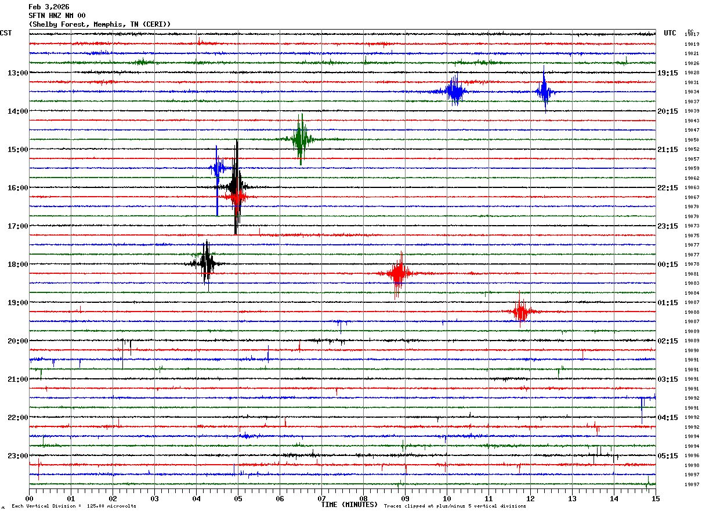Click the CST timezone label
Viewport: 702px width, 514px height.
tap(6, 33)
